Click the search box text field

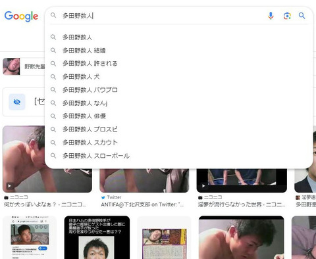(163, 16)
